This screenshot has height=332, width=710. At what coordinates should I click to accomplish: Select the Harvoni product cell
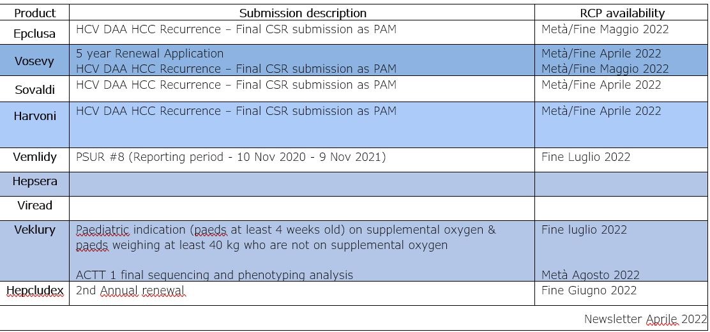35,117
